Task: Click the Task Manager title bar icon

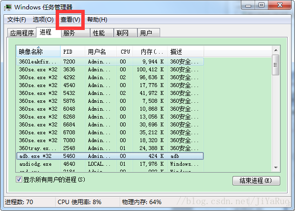Action: pos(8,7)
